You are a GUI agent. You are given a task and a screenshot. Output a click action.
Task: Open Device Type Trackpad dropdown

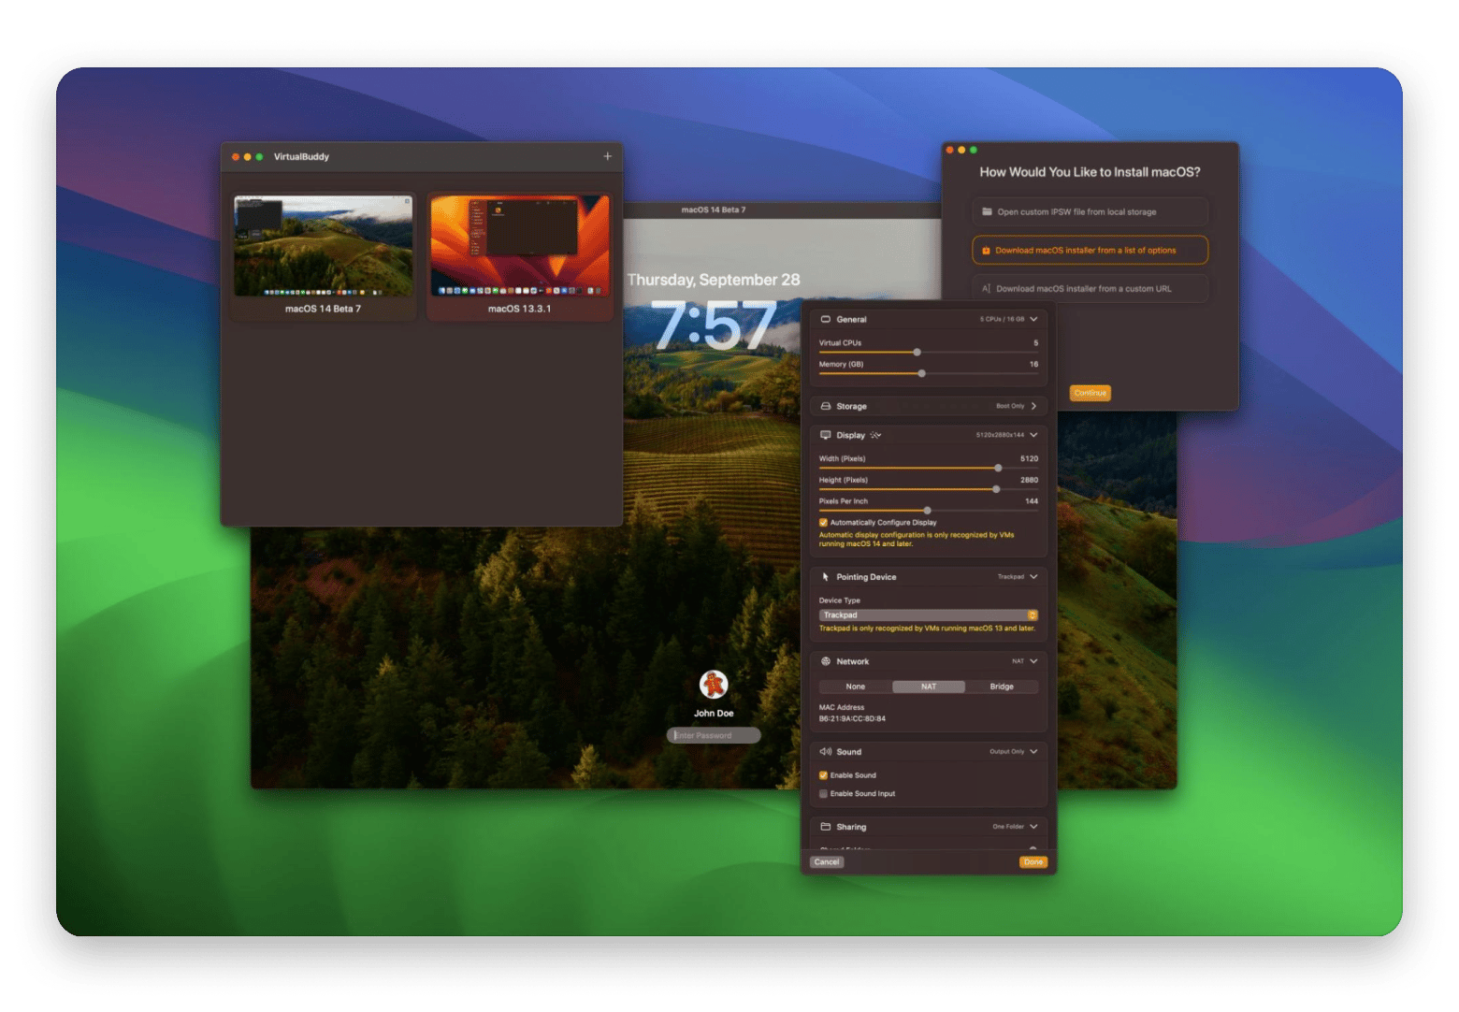click(929, 615)
